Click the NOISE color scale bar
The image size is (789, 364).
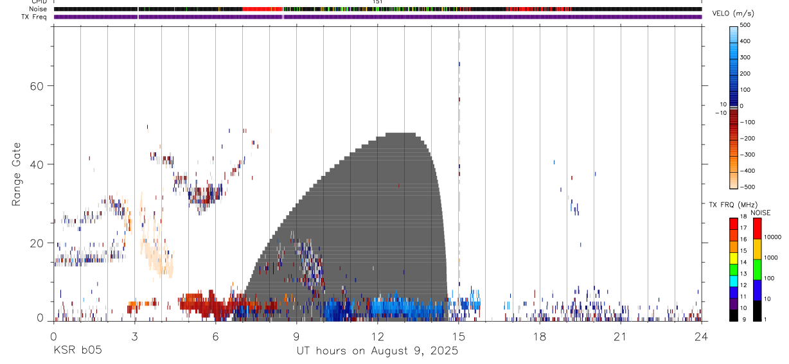click(758, 269)
